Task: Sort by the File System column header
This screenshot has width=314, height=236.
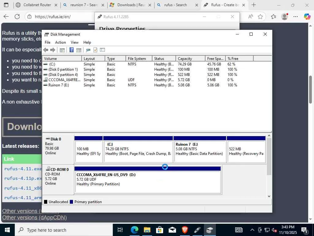Action: click(x=139, y=59)
